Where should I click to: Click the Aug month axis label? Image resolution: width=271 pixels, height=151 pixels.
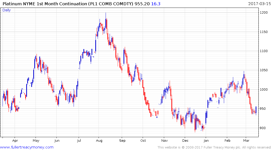[99, 141]
